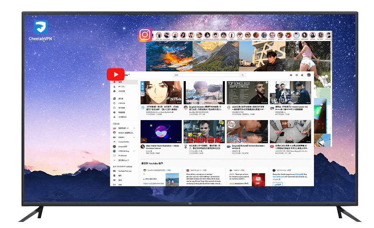Click channel avatar beside Top Songs video
This screenshot has height=228, width=374.
[x=228, y=108]
